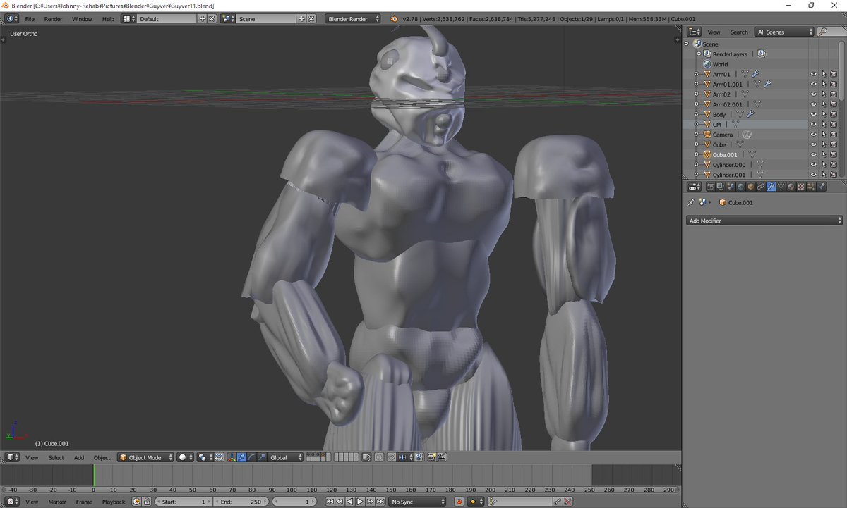847x508 pixels.
Task: Open the viewport shading dropdown
Action: [185, 457]
